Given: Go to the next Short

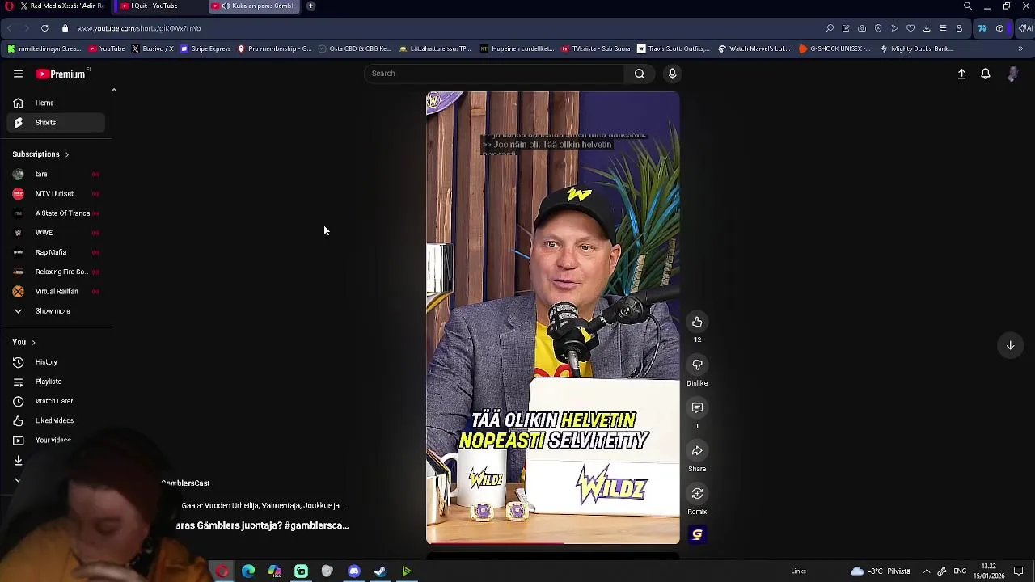Looking at the screenshot, I should pos(1010,345).
